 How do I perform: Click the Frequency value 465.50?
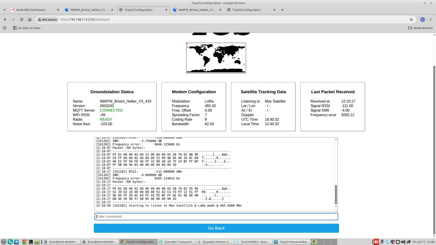click(x=210, y=106)
